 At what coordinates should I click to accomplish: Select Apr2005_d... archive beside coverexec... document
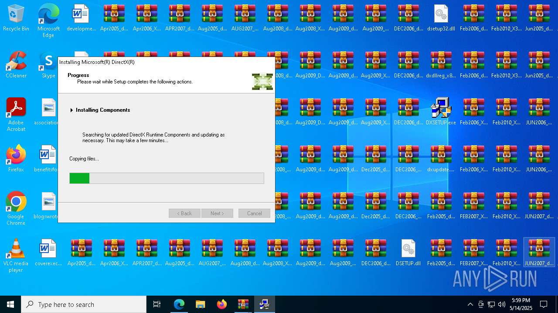click(x=81, y=253)
